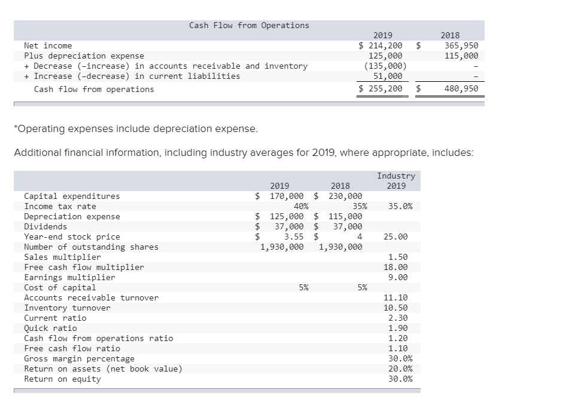The width and height of the screenshot is (572, 399).
Task: Select the 2018 cash flow total 480,950
Action: pyautogui.click(x=461, y=88)
